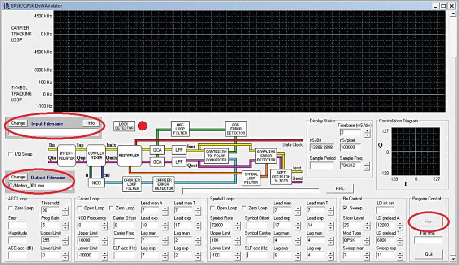Enable Open Loop in the Carrier Loop panel
The image size is (459, 265).
point(80,208)
